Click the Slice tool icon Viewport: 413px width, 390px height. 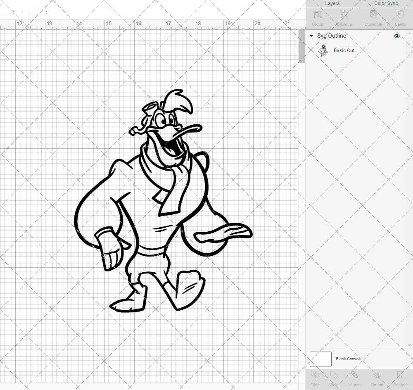pos(315,375)
